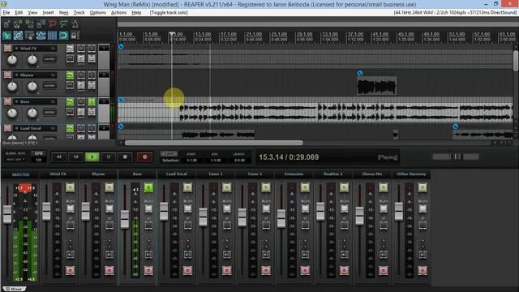Click the Redo toolbar icon
The image size is (519, 292).
(x=63, y=24)
